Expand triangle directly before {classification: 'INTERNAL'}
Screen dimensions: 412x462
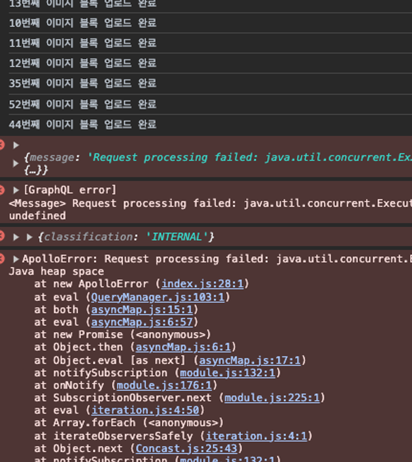pos(30,237)
